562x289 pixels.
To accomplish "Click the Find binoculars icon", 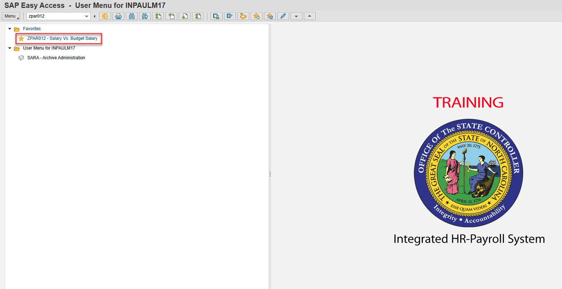I will click(x=132, y=16).
